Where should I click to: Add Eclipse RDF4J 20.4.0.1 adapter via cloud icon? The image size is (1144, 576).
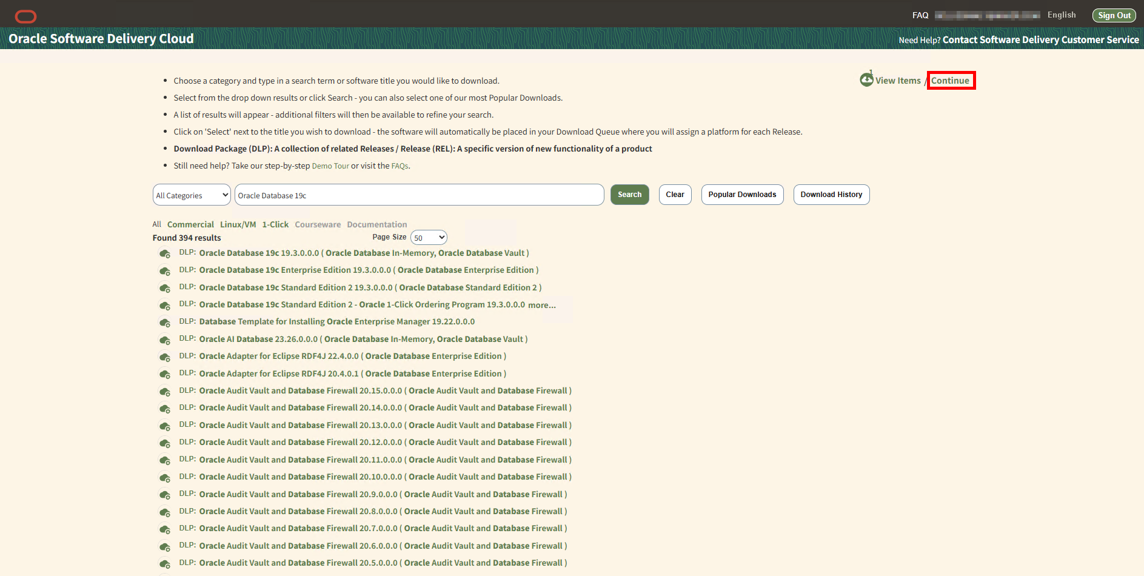pos(164,374)
